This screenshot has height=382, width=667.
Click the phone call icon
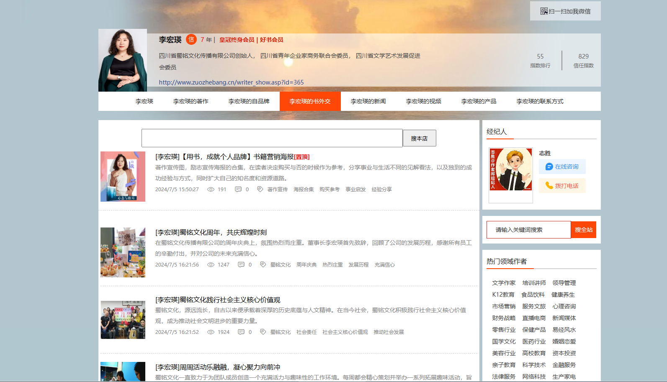(549, 185)
